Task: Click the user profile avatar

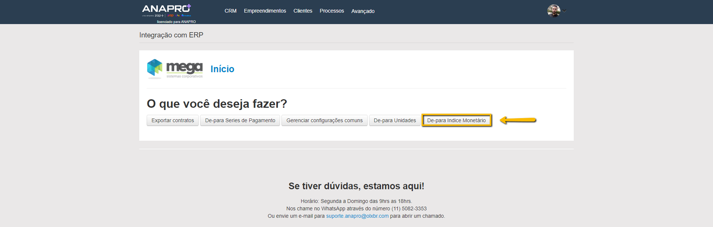Action: [x=553, y=11]
